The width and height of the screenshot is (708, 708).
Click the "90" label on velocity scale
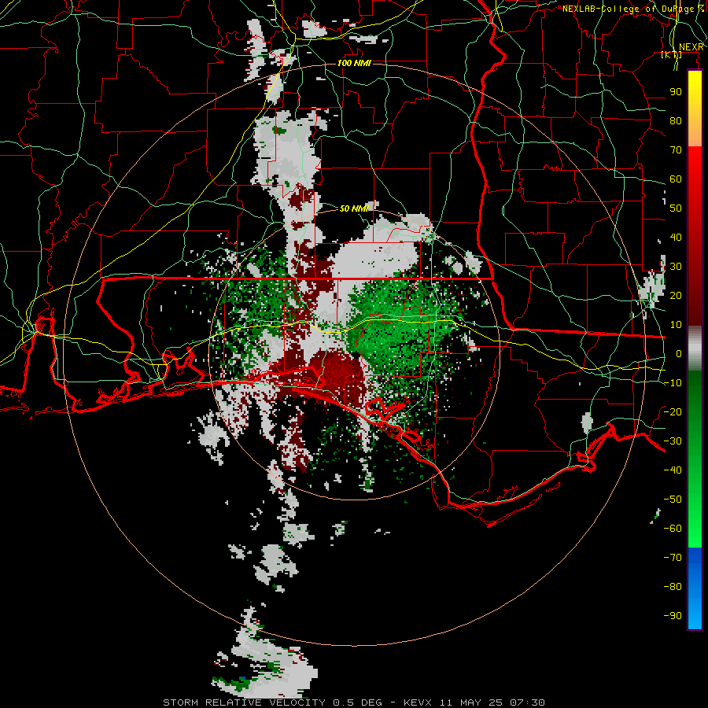click(676, 92)
